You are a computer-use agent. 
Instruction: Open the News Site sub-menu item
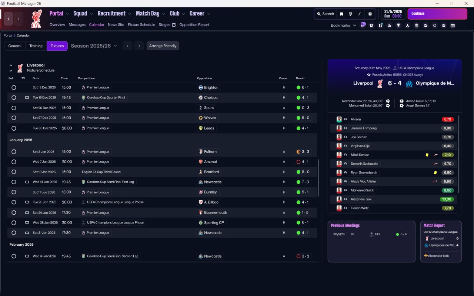coord(116,25)
